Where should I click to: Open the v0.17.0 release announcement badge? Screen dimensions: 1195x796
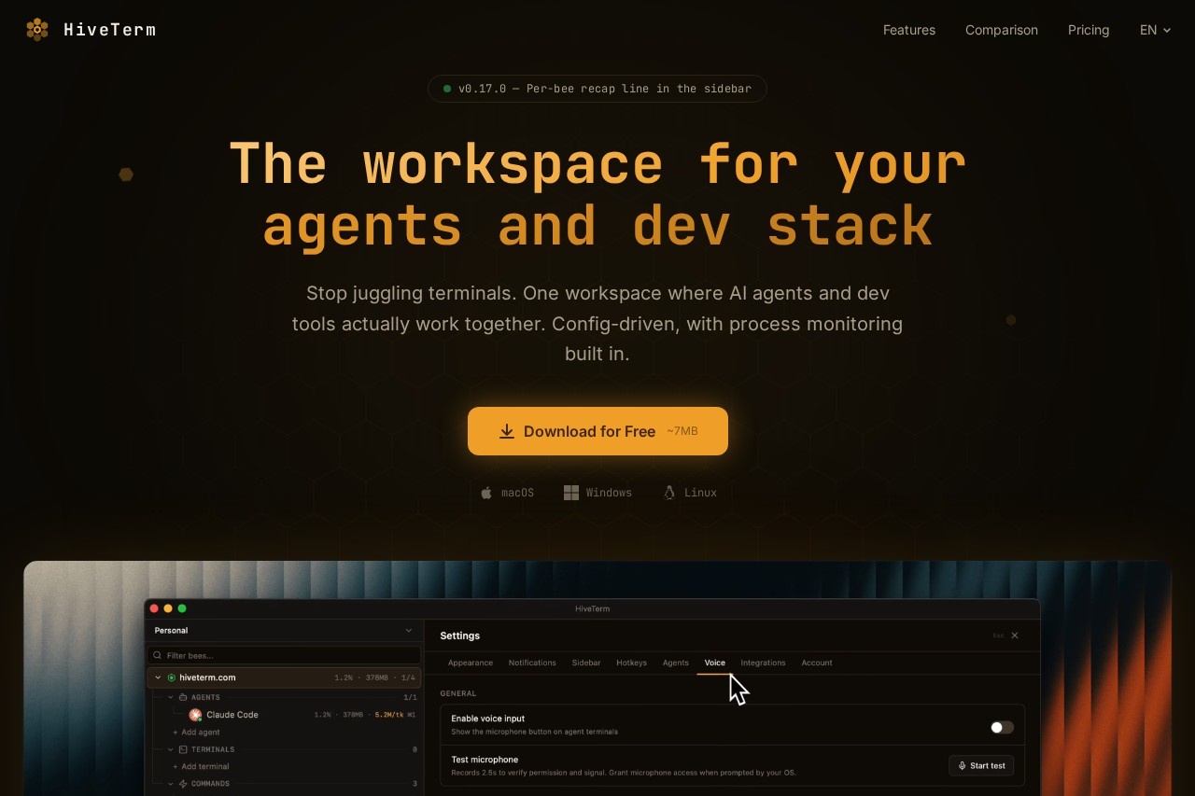tap(597, 89)
